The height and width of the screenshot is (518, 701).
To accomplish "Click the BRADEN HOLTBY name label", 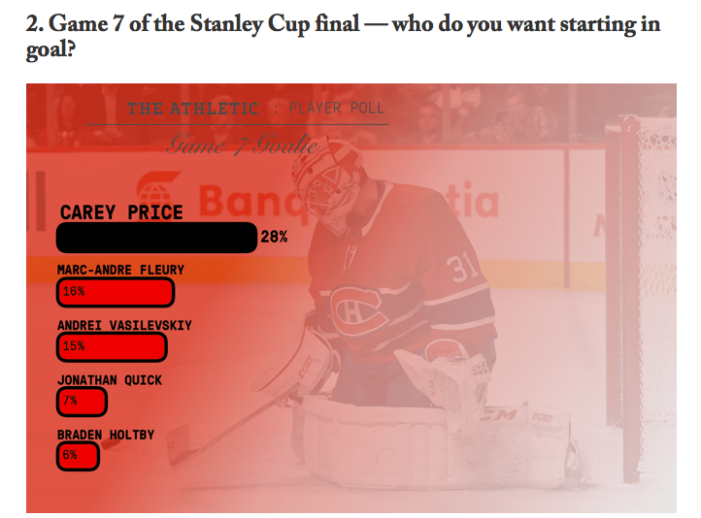I will (106, 435).
